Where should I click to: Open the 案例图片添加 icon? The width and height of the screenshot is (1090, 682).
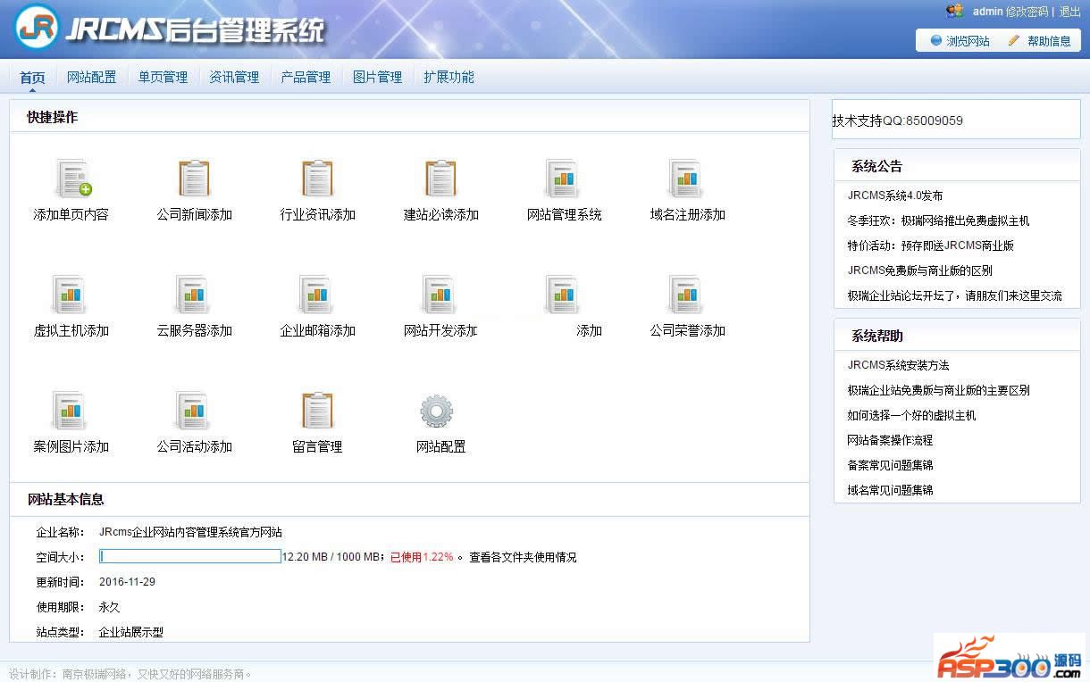click(71, 411)
